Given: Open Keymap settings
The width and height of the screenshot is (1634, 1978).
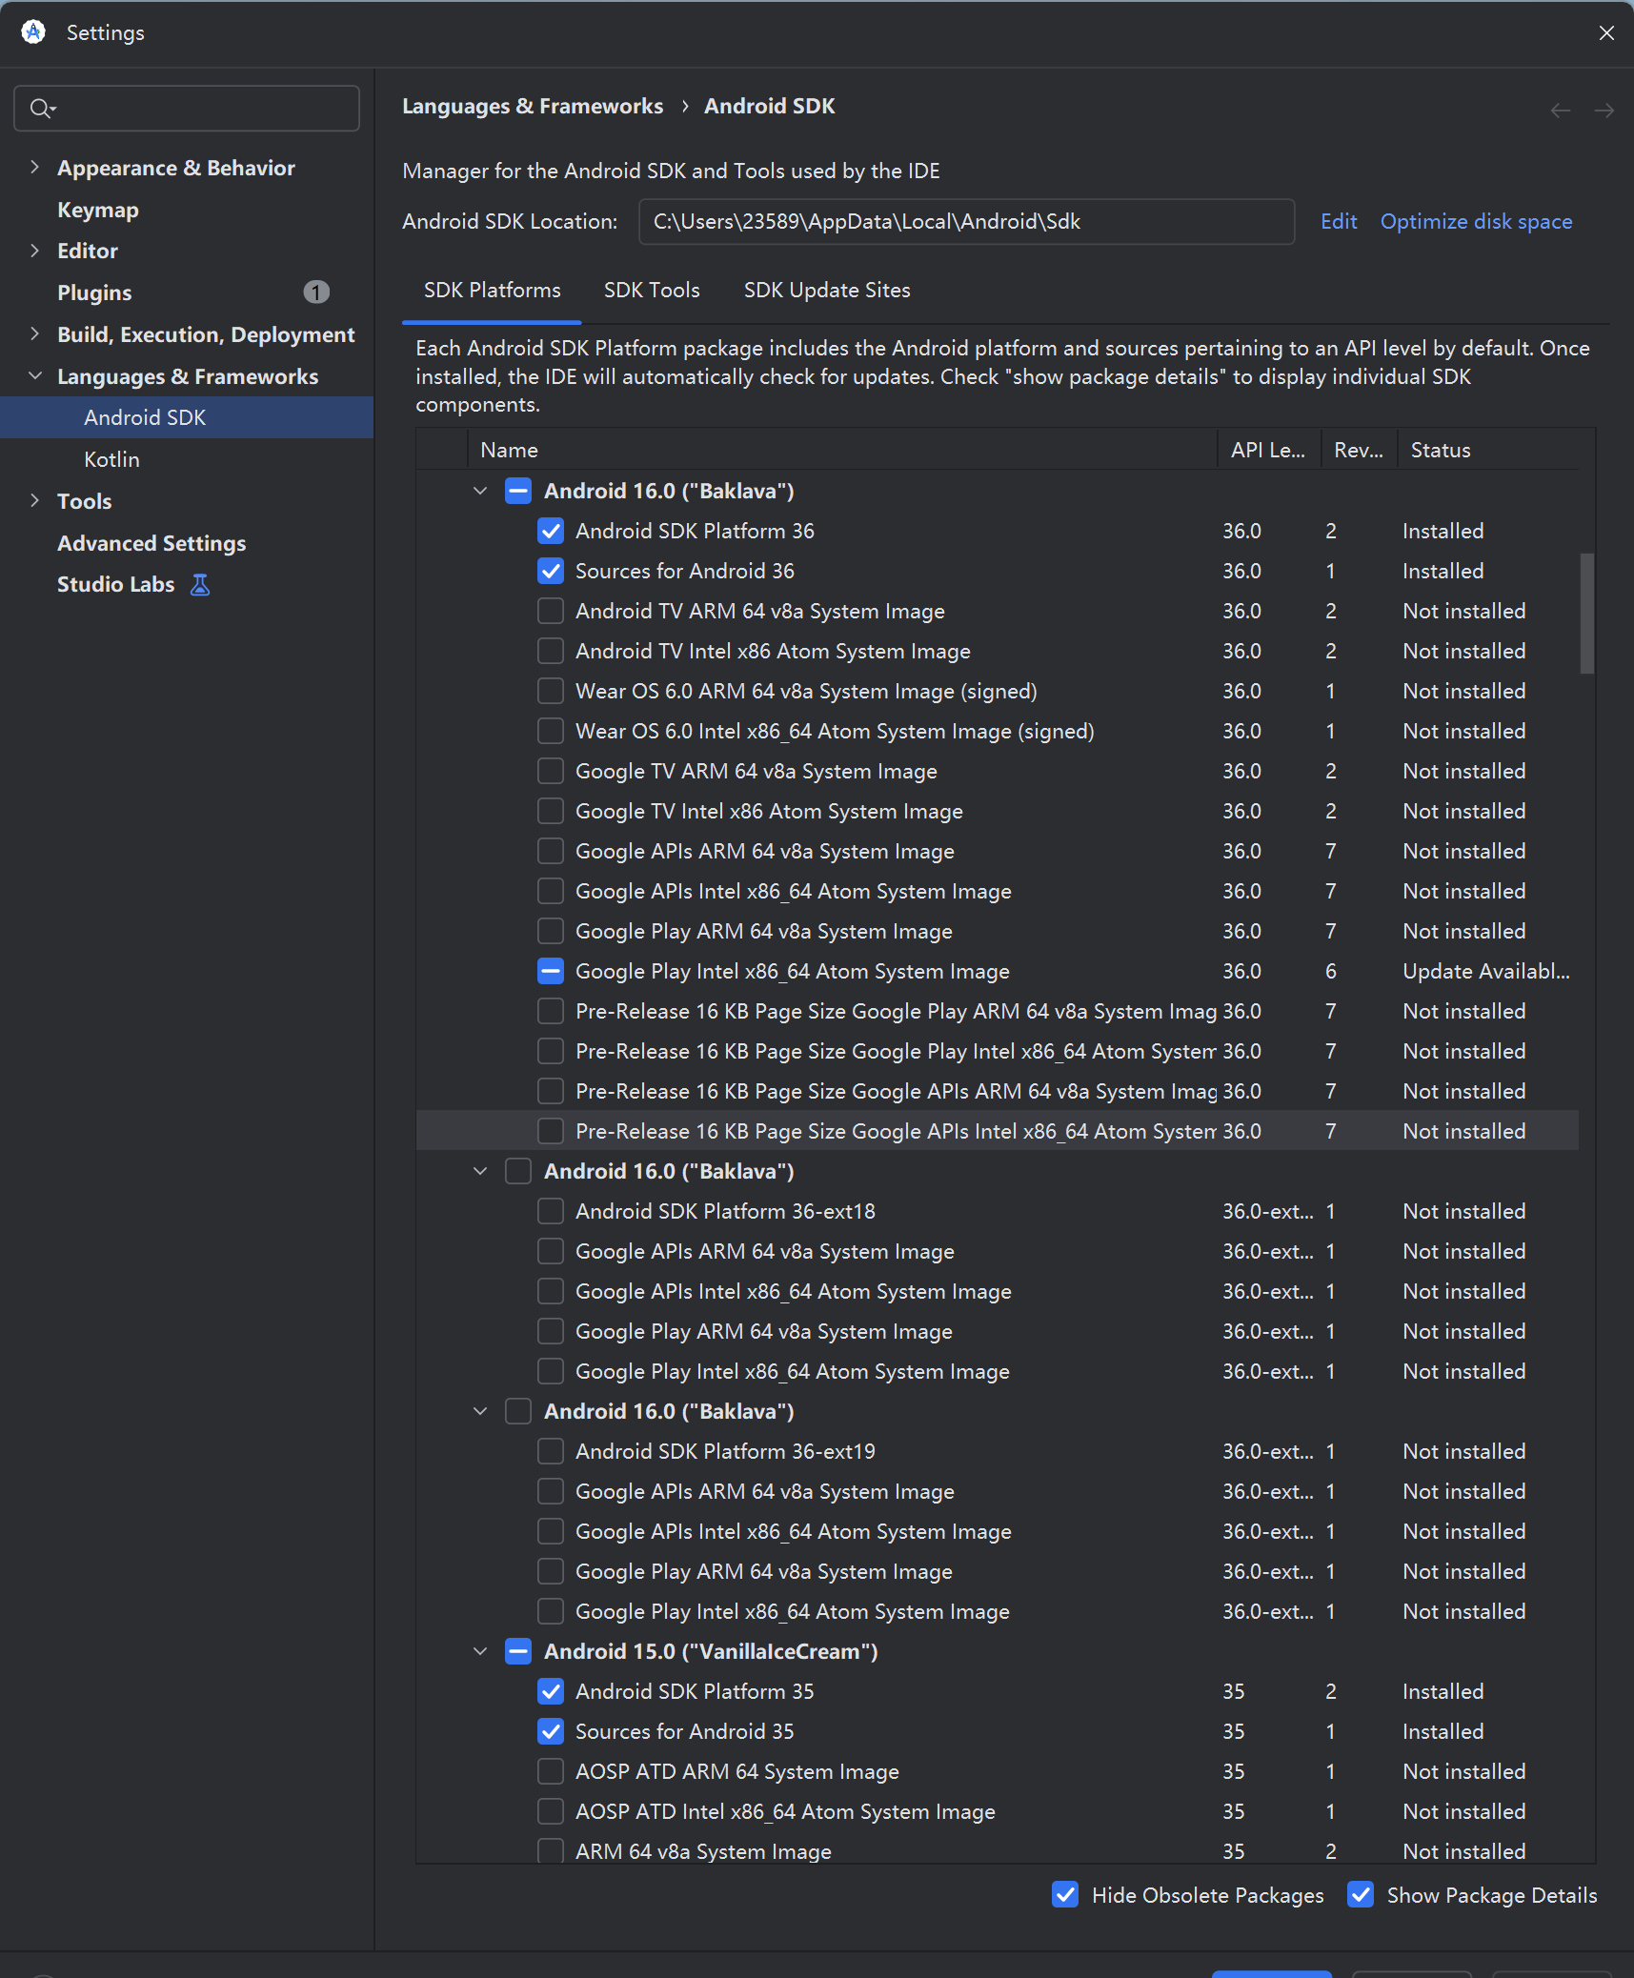Looking at the screenshot, I should [98, 210].
